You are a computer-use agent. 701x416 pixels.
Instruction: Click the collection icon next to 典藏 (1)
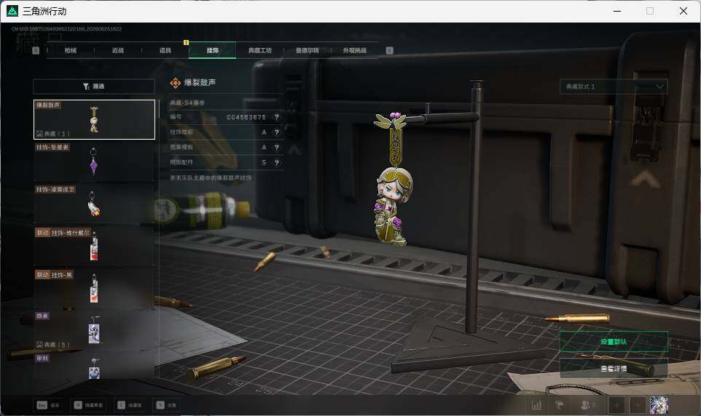tap(39, 134)
